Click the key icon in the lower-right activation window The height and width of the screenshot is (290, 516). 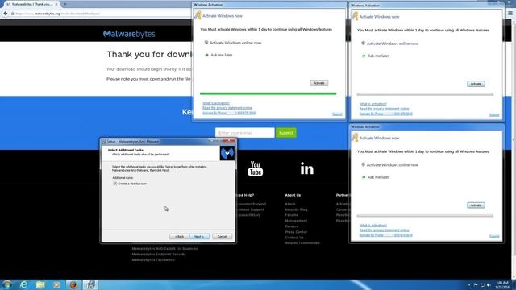[355, 138]
